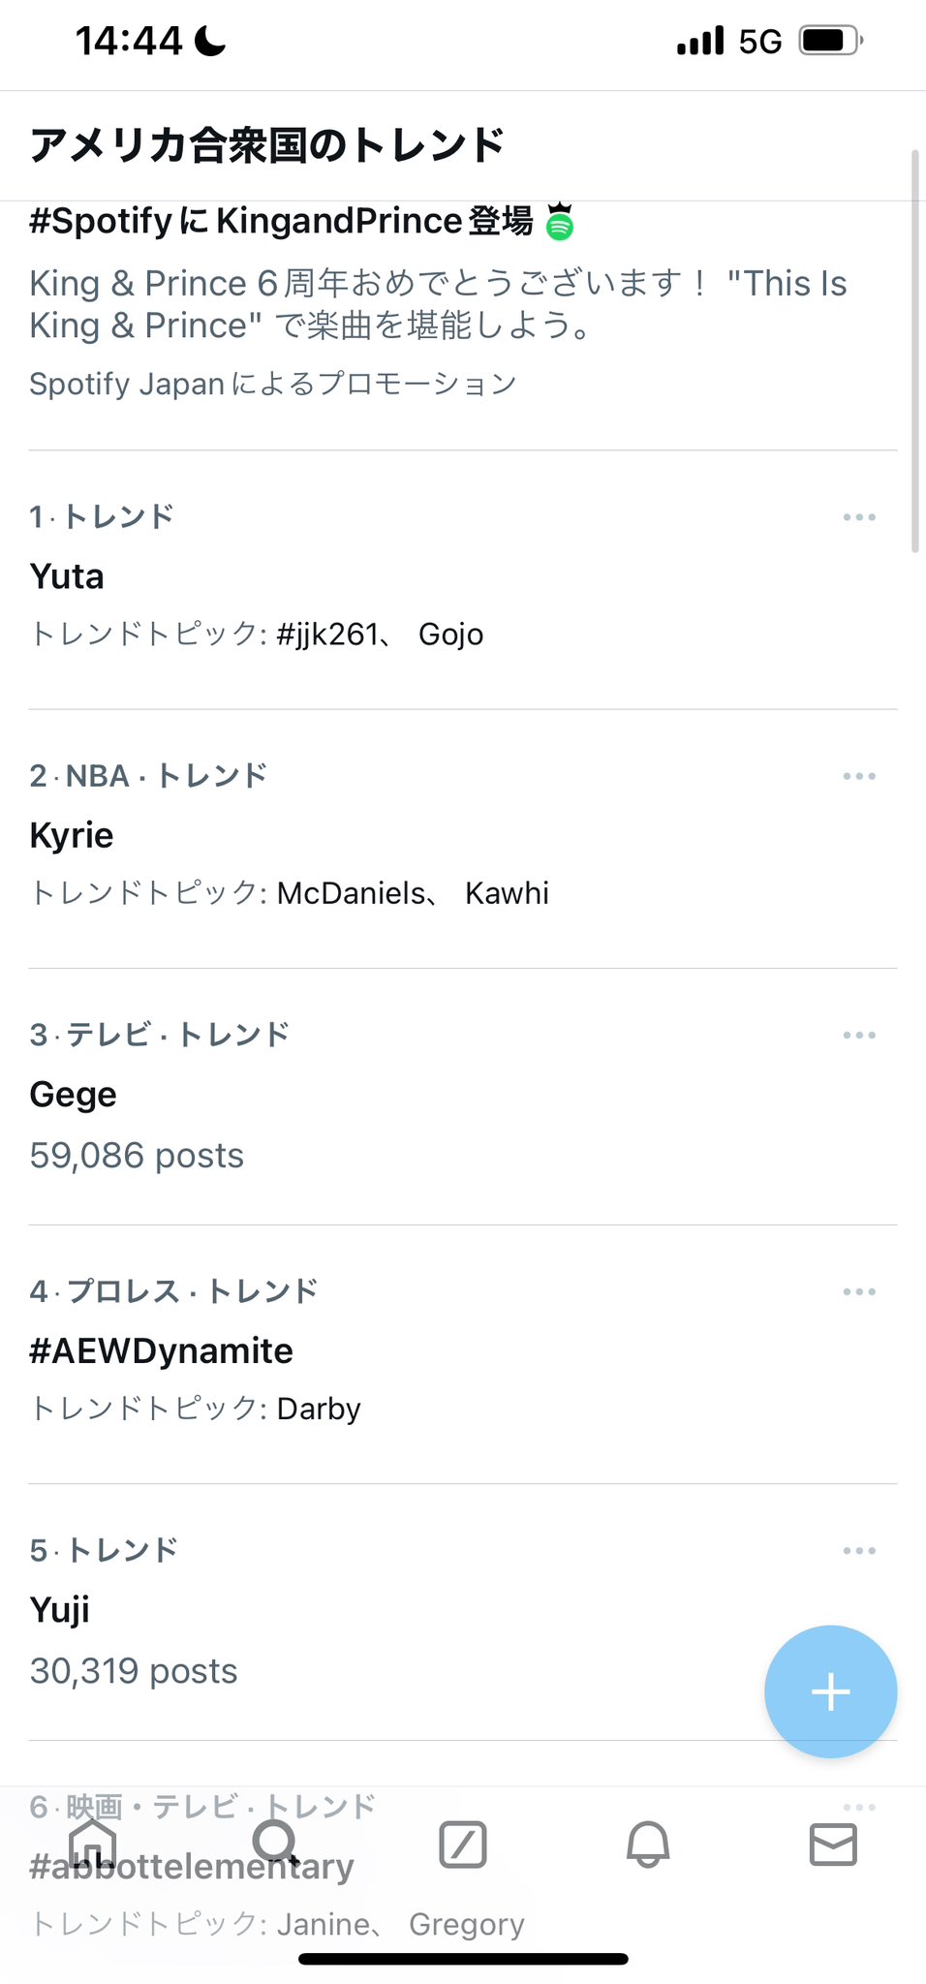Open the Search tab magnifier icon
The image size is (926, 1984).
click(276, 1844)
